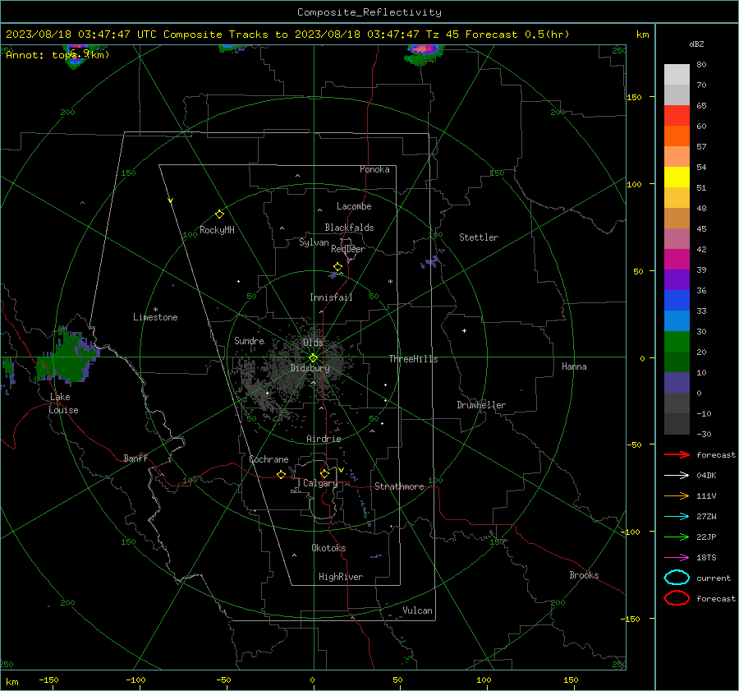Click the Airdrie city label
Image resolution: width=739 pixels, height=691 pixels.
(x=324, y=439)
